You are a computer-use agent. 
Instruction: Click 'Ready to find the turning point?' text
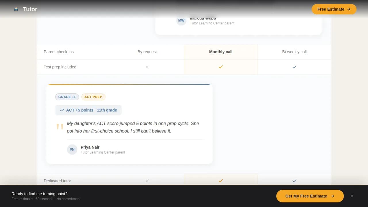point(39,194)
